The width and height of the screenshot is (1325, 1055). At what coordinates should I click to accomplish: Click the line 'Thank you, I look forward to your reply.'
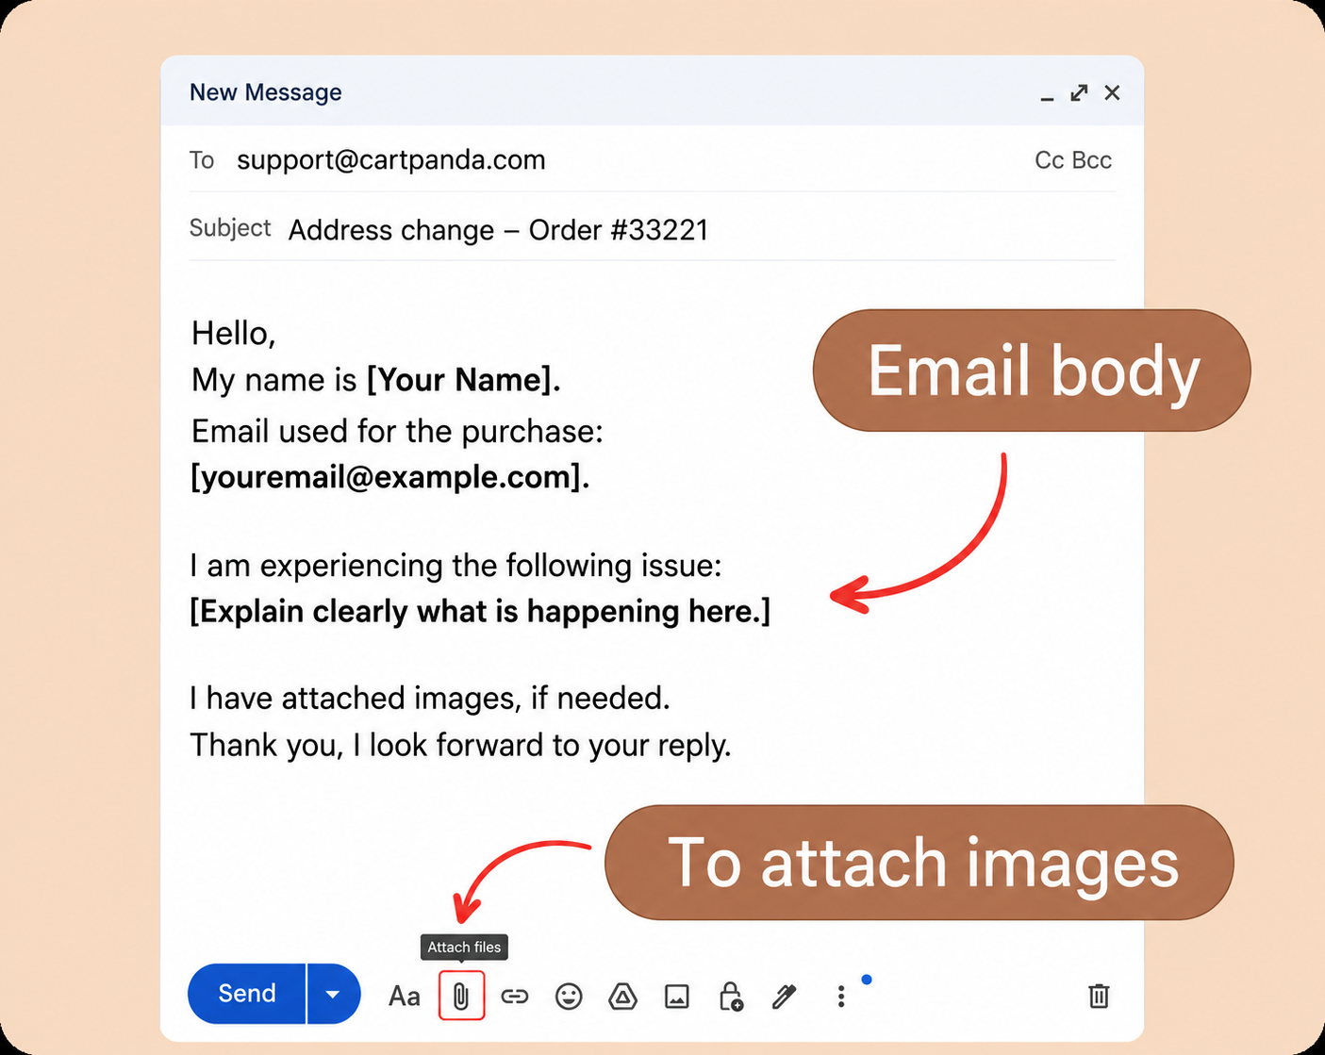[x=461, y=746]
